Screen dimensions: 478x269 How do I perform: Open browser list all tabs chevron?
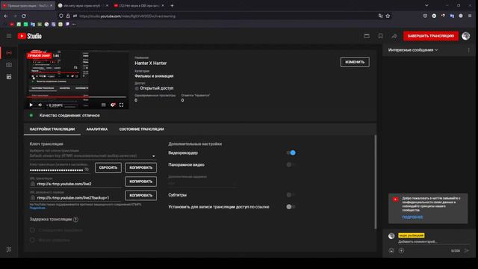pyautogui.click(x=426, y=5)
